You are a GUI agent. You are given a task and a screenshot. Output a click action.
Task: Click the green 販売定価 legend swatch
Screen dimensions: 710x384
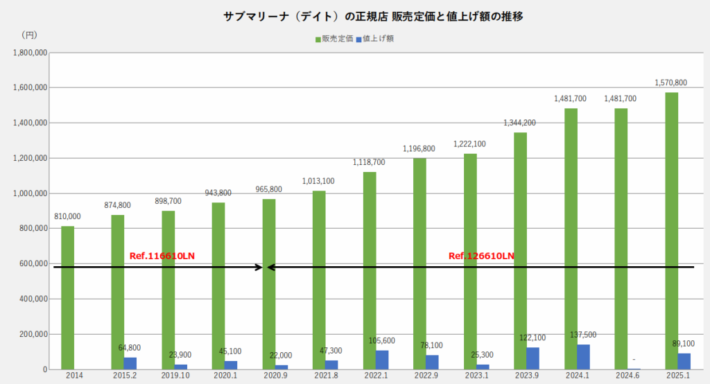(x=318, y=40)
